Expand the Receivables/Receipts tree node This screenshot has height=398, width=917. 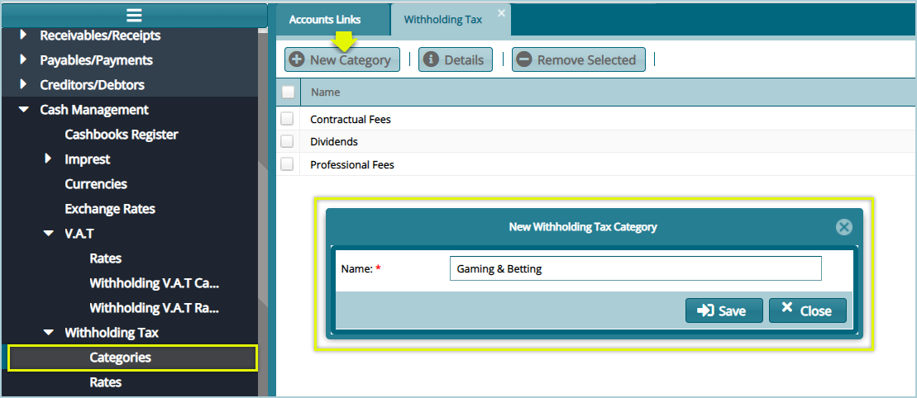click(x=23, y=35)
